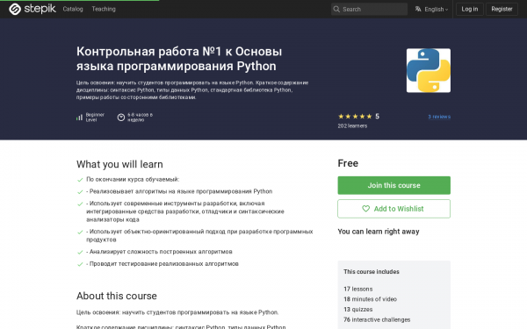Click the Register button
The height and width of the screenshot is (329, 527).
[502, 9]
